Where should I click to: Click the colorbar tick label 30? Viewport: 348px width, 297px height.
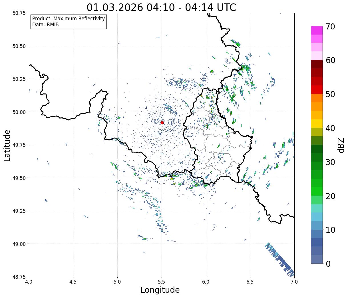point(331,162)
